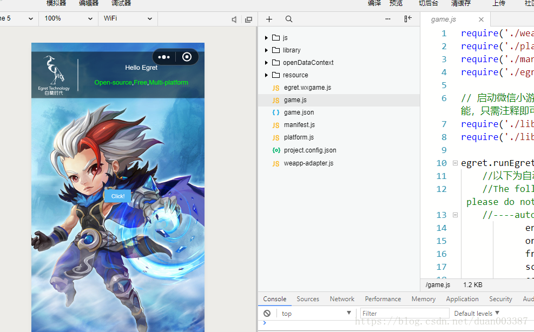
Task: Mute the simulator sound speaker icon
Action: click(234, 19)
